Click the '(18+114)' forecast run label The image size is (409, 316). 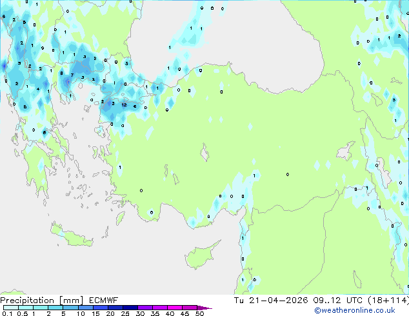point(388,301)
